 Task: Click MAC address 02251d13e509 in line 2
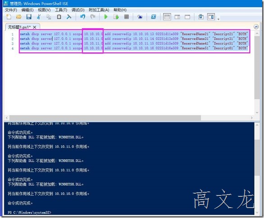click(x=167, y=39)
